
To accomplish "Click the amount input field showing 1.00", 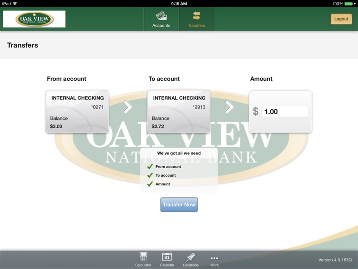I will click(x=284, y=111).
